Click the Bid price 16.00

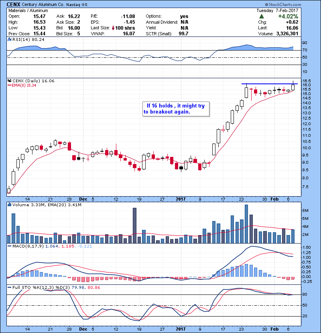(x=74, y=28)
